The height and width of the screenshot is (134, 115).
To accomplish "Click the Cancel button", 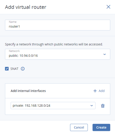I will (x=79, y=127).
